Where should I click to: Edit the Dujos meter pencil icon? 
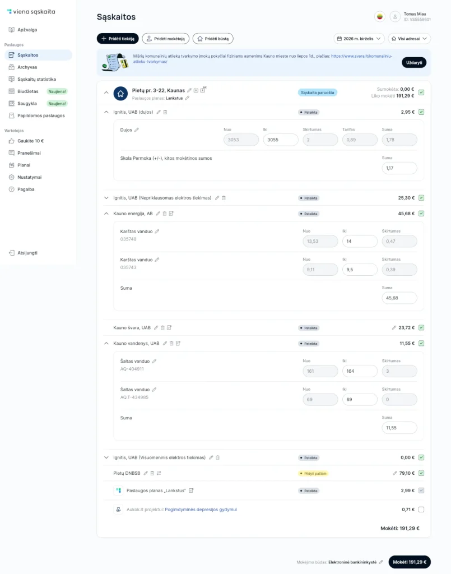pyautogui.click(x=137, y=130)
